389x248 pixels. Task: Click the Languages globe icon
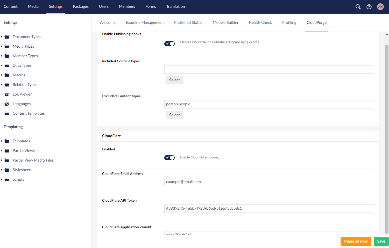point(7,104)
